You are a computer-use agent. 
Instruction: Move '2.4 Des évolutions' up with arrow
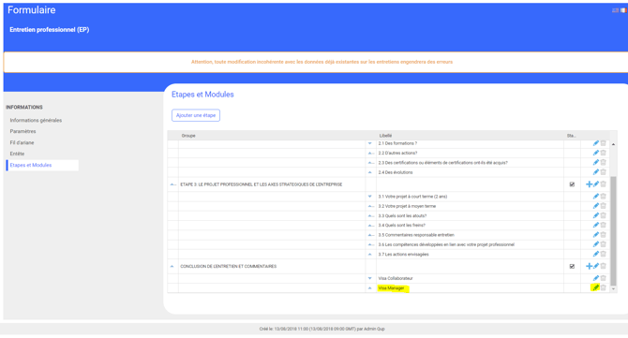(x=369, y=172)
